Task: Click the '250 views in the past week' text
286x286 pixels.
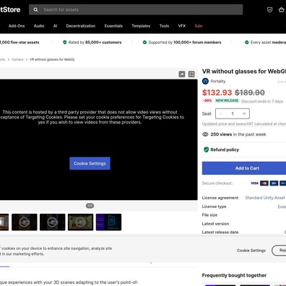Action: (238, 134)
